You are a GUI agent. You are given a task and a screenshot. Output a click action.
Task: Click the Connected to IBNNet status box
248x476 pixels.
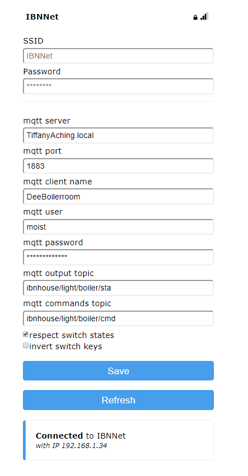118,440
